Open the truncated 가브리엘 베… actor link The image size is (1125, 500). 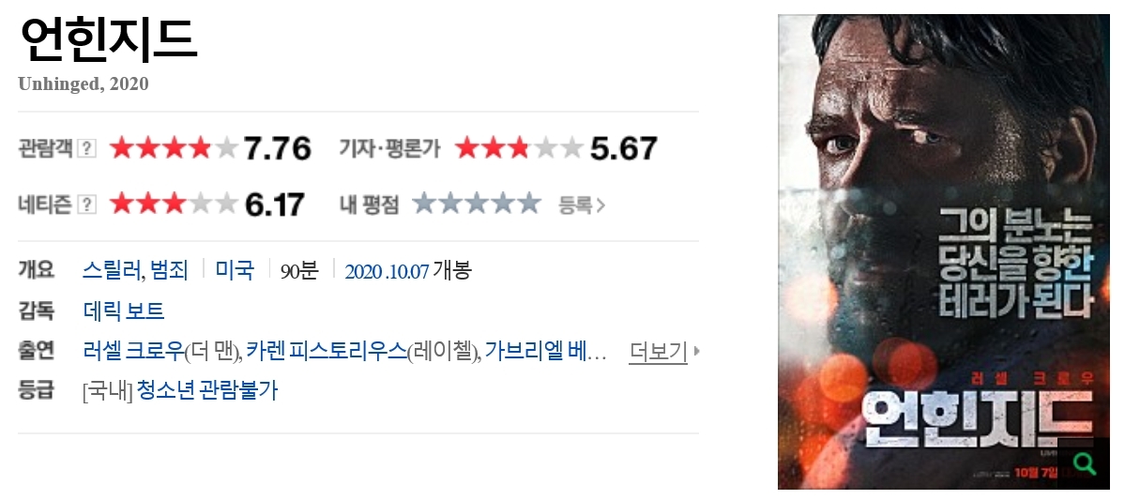pyautogui.click(x=546, y=352)
